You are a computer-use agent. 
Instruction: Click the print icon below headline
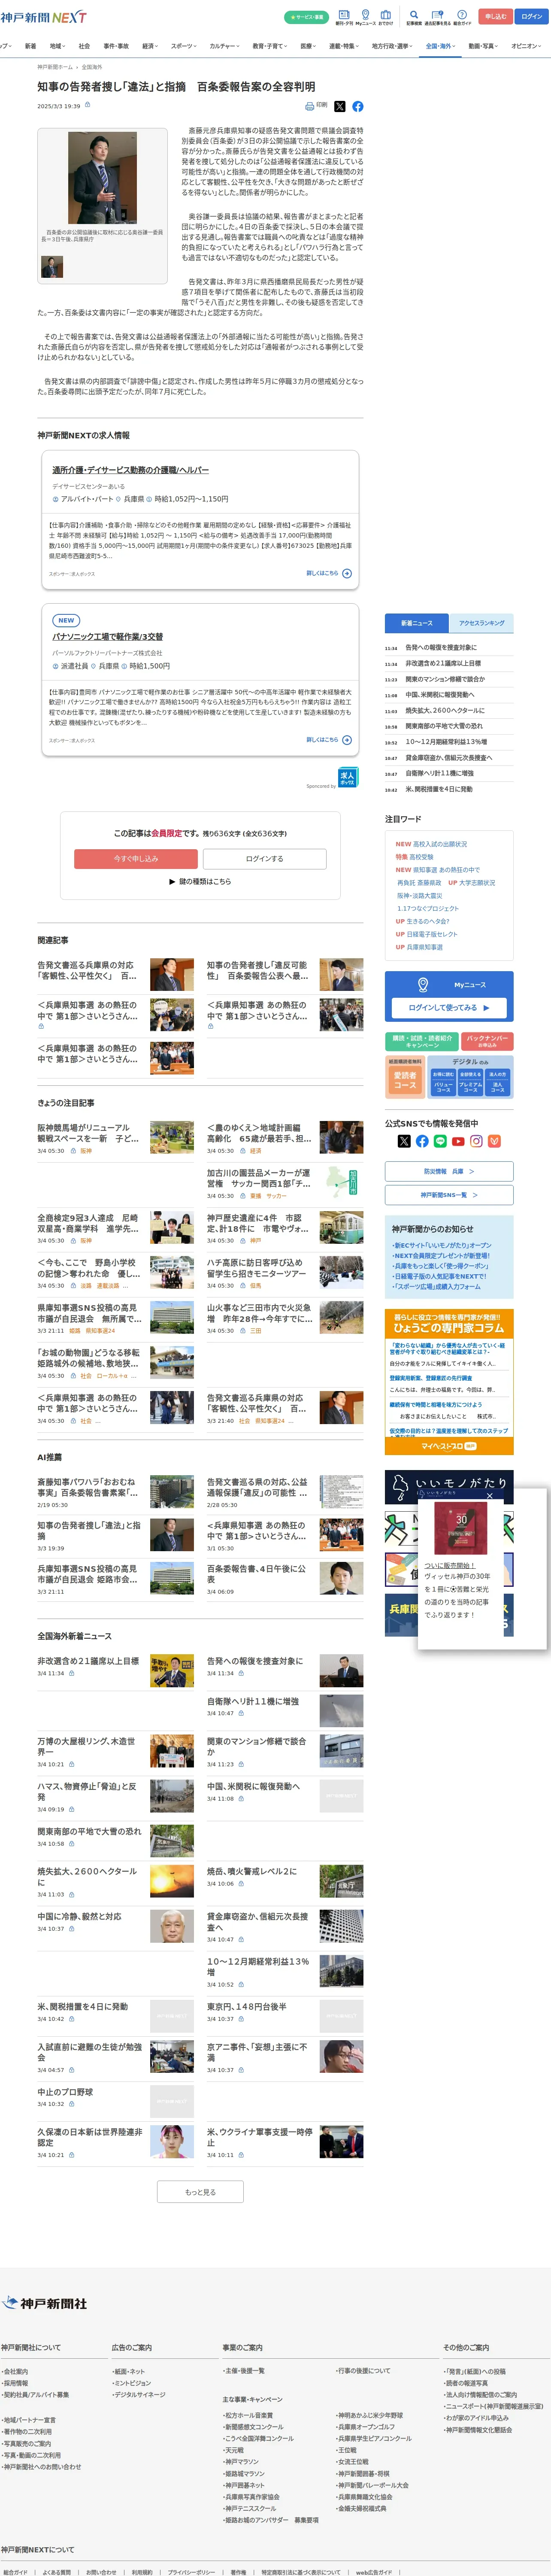pos(309,106)
